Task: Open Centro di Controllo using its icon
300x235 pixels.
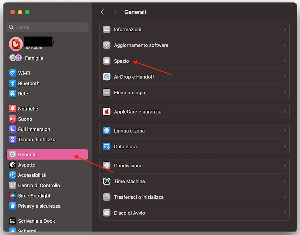Action: coord(13,185)
